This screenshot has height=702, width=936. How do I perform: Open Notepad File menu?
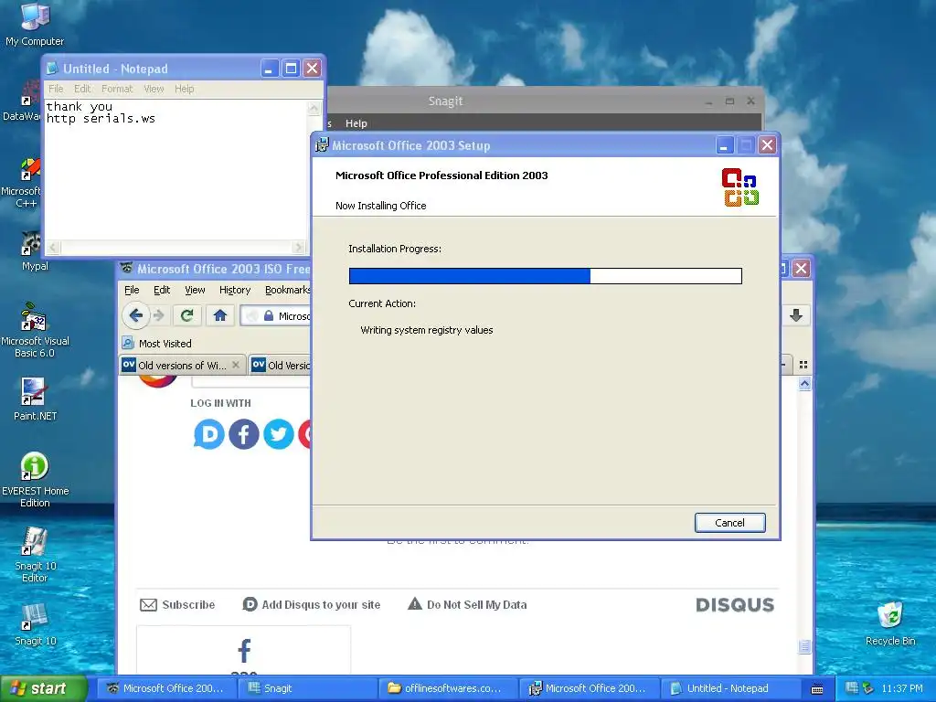click(56, 89)
